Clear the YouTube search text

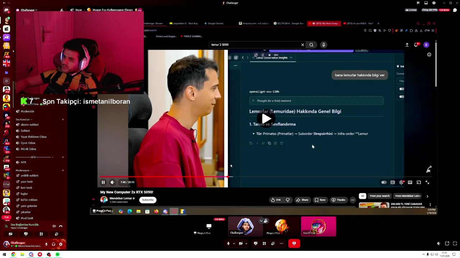(303, 45)
